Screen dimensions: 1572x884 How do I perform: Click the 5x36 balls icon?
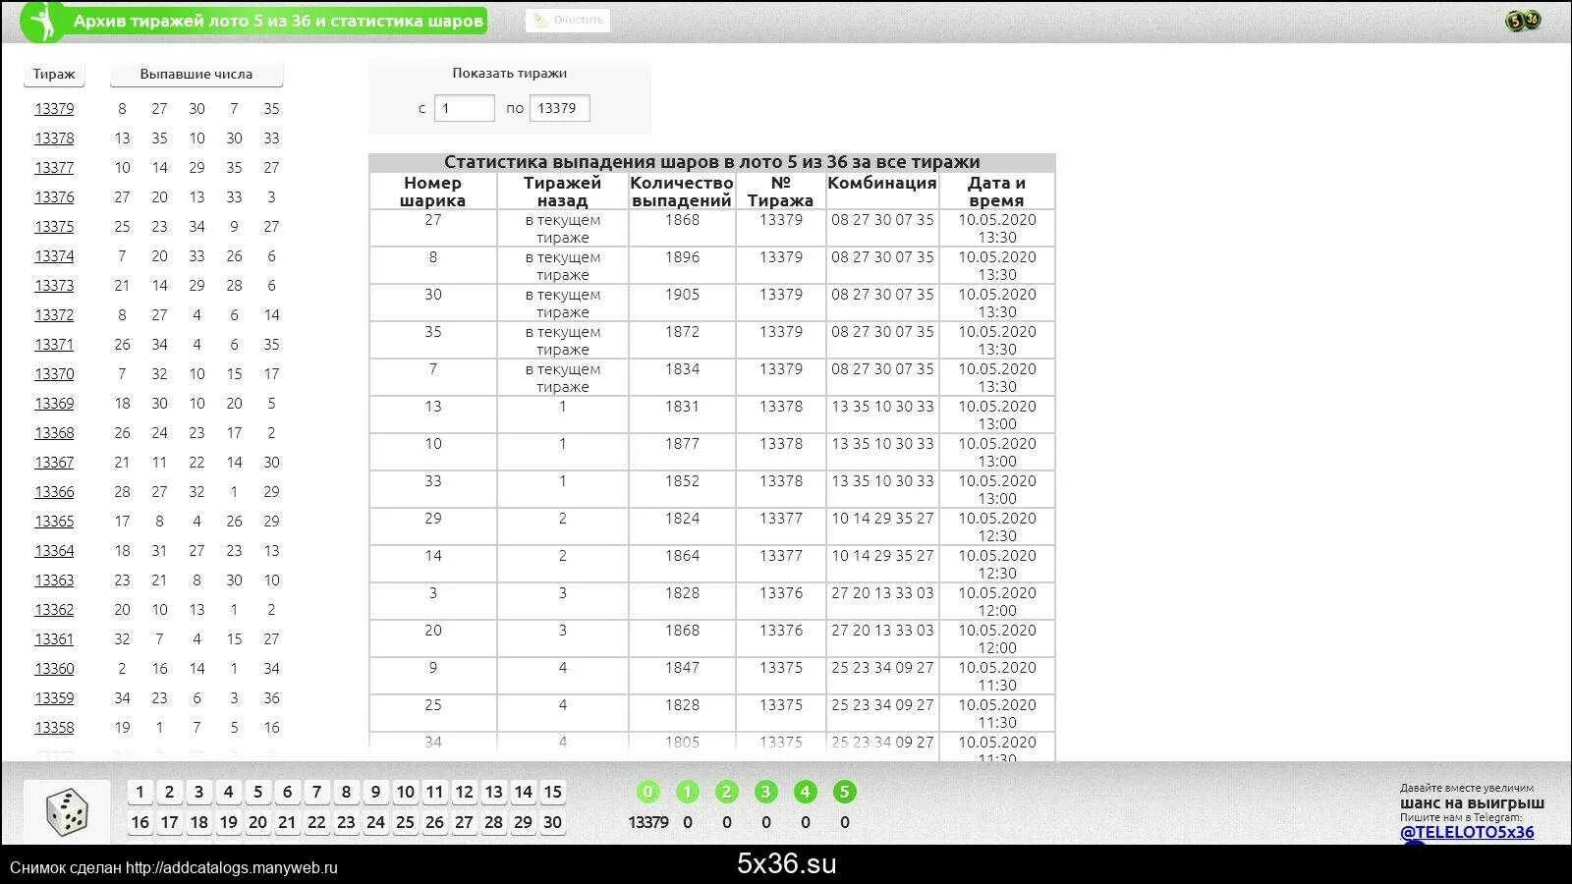click(1523, 20)
